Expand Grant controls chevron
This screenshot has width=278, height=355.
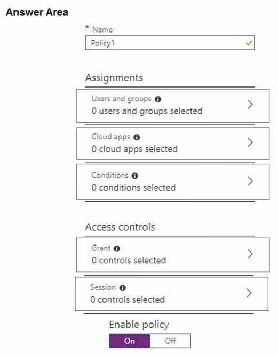click(x=250, y=254)
